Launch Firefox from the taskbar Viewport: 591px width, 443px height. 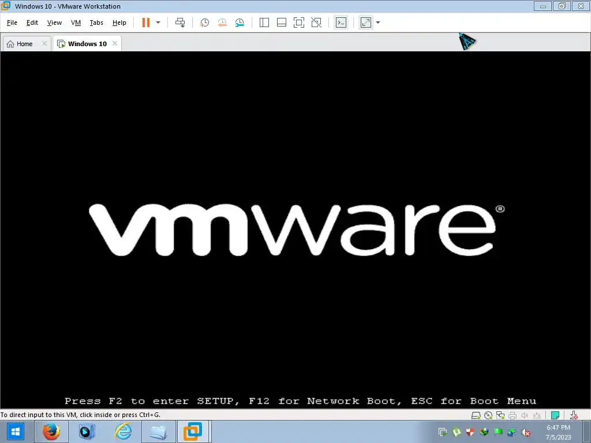point(51,431)
